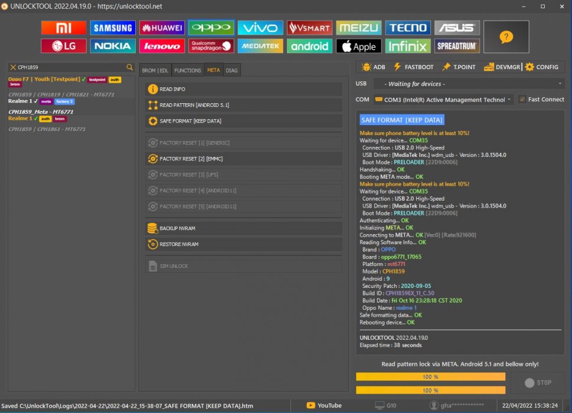Click the G10 computer name status item

(x=385, y=405)
